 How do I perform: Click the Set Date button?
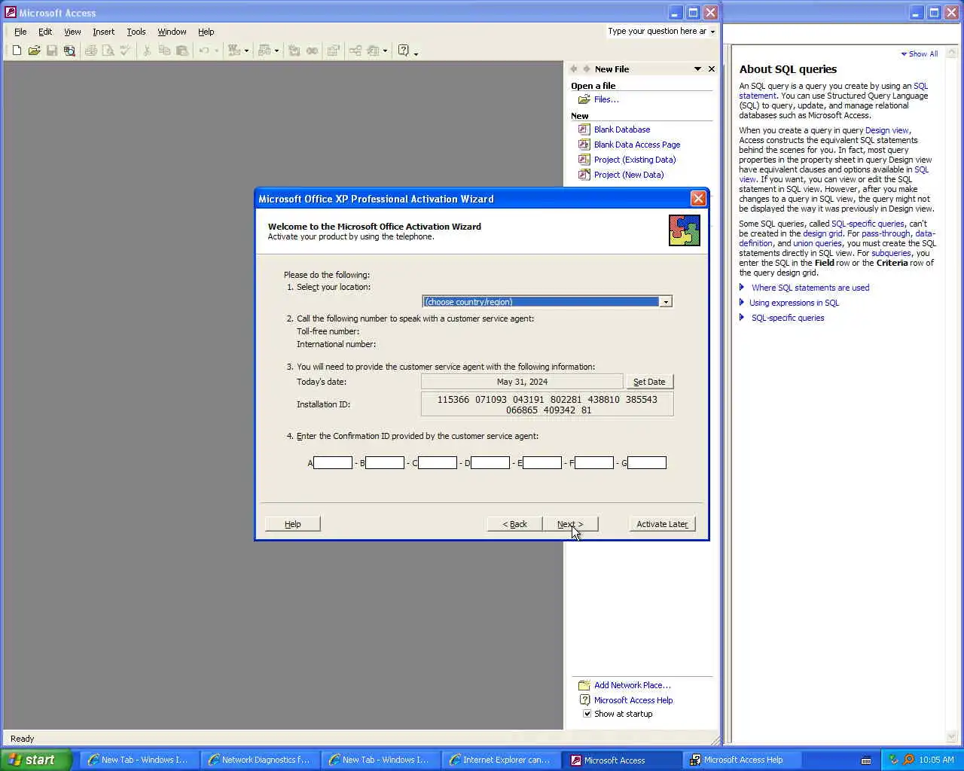[649, 382]
